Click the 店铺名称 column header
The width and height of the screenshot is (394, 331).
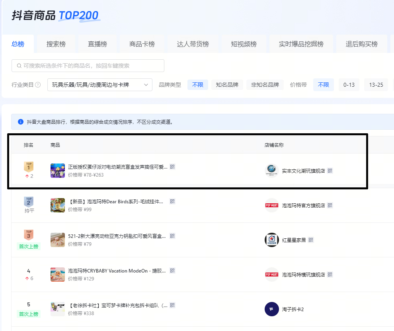tap(274, 145)
